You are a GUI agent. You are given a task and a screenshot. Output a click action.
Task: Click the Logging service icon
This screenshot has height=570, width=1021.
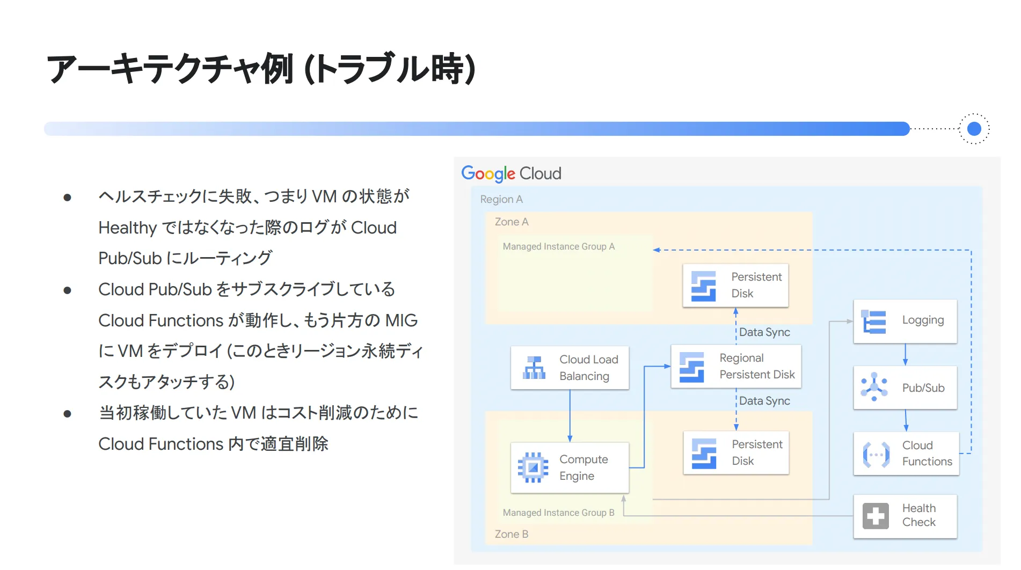click(x=874, y=321)
